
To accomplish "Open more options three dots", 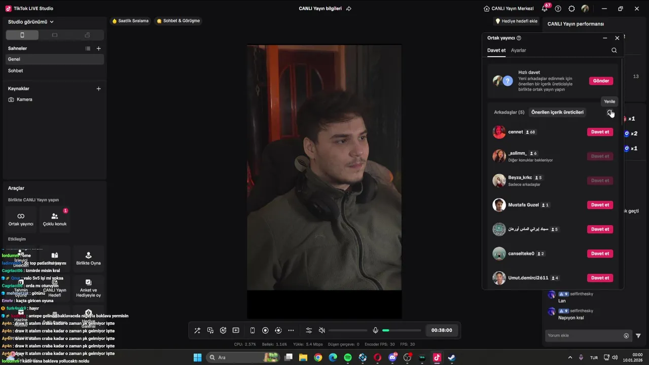I will click(291, 331).
